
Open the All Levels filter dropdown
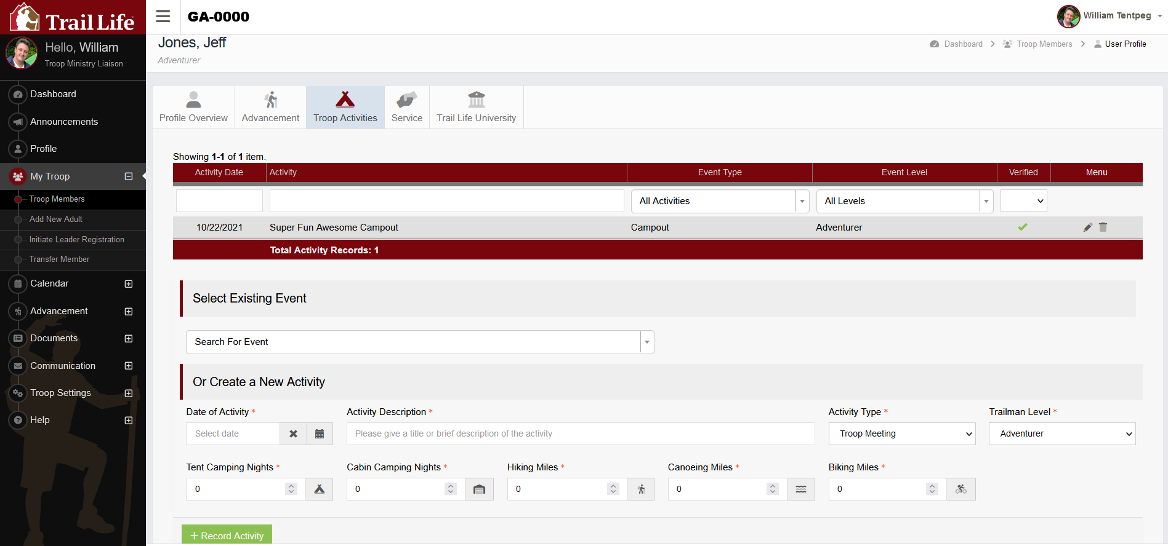point(904,201)
